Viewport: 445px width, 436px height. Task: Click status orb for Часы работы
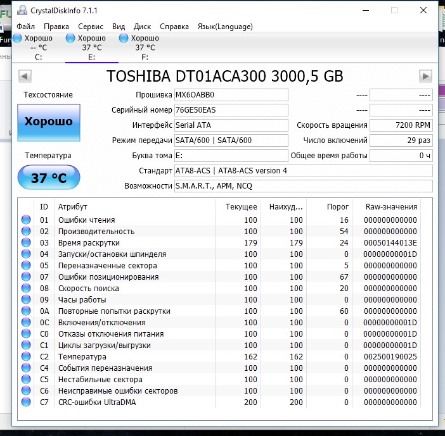point(26,299)
